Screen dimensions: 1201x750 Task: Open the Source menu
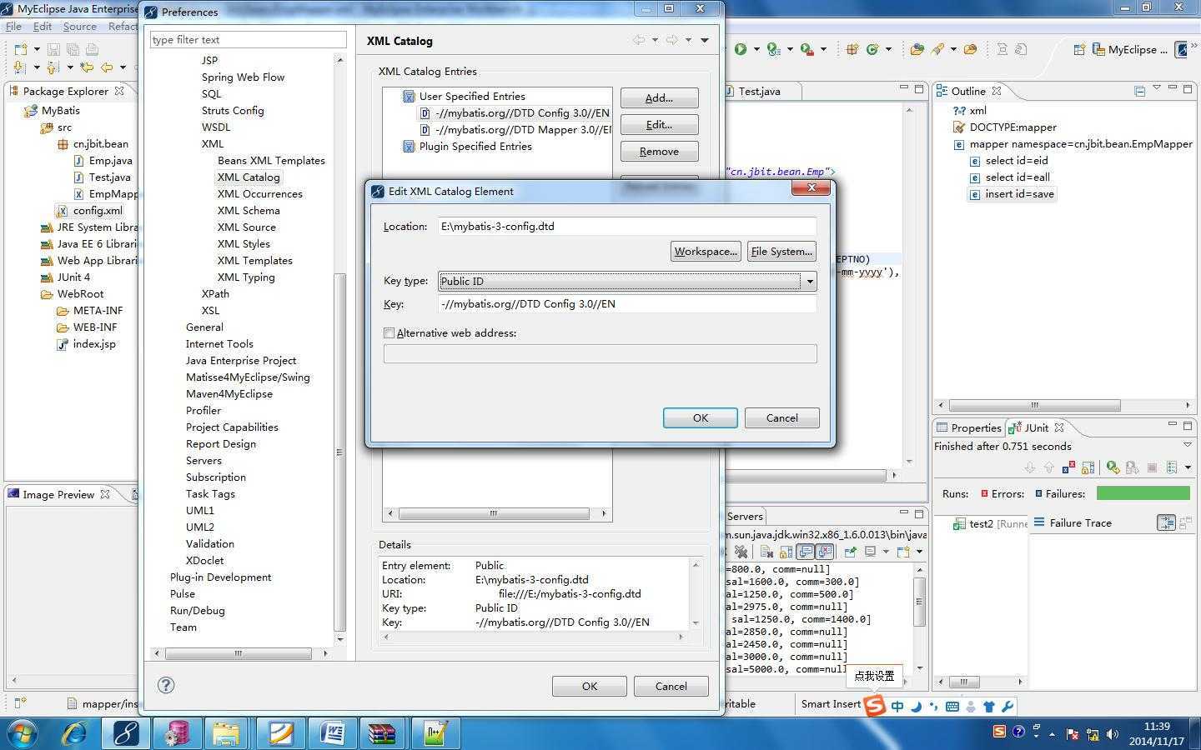79,27
